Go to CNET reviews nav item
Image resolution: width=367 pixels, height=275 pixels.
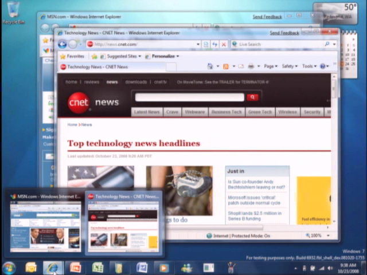coord(92,82)
